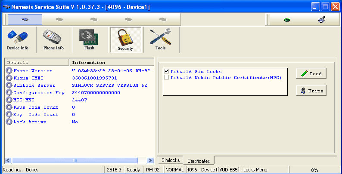Click the MCC+MNC value 24407
The height and width of the screenshot is (174, 342).
click(x=79, y=100)
